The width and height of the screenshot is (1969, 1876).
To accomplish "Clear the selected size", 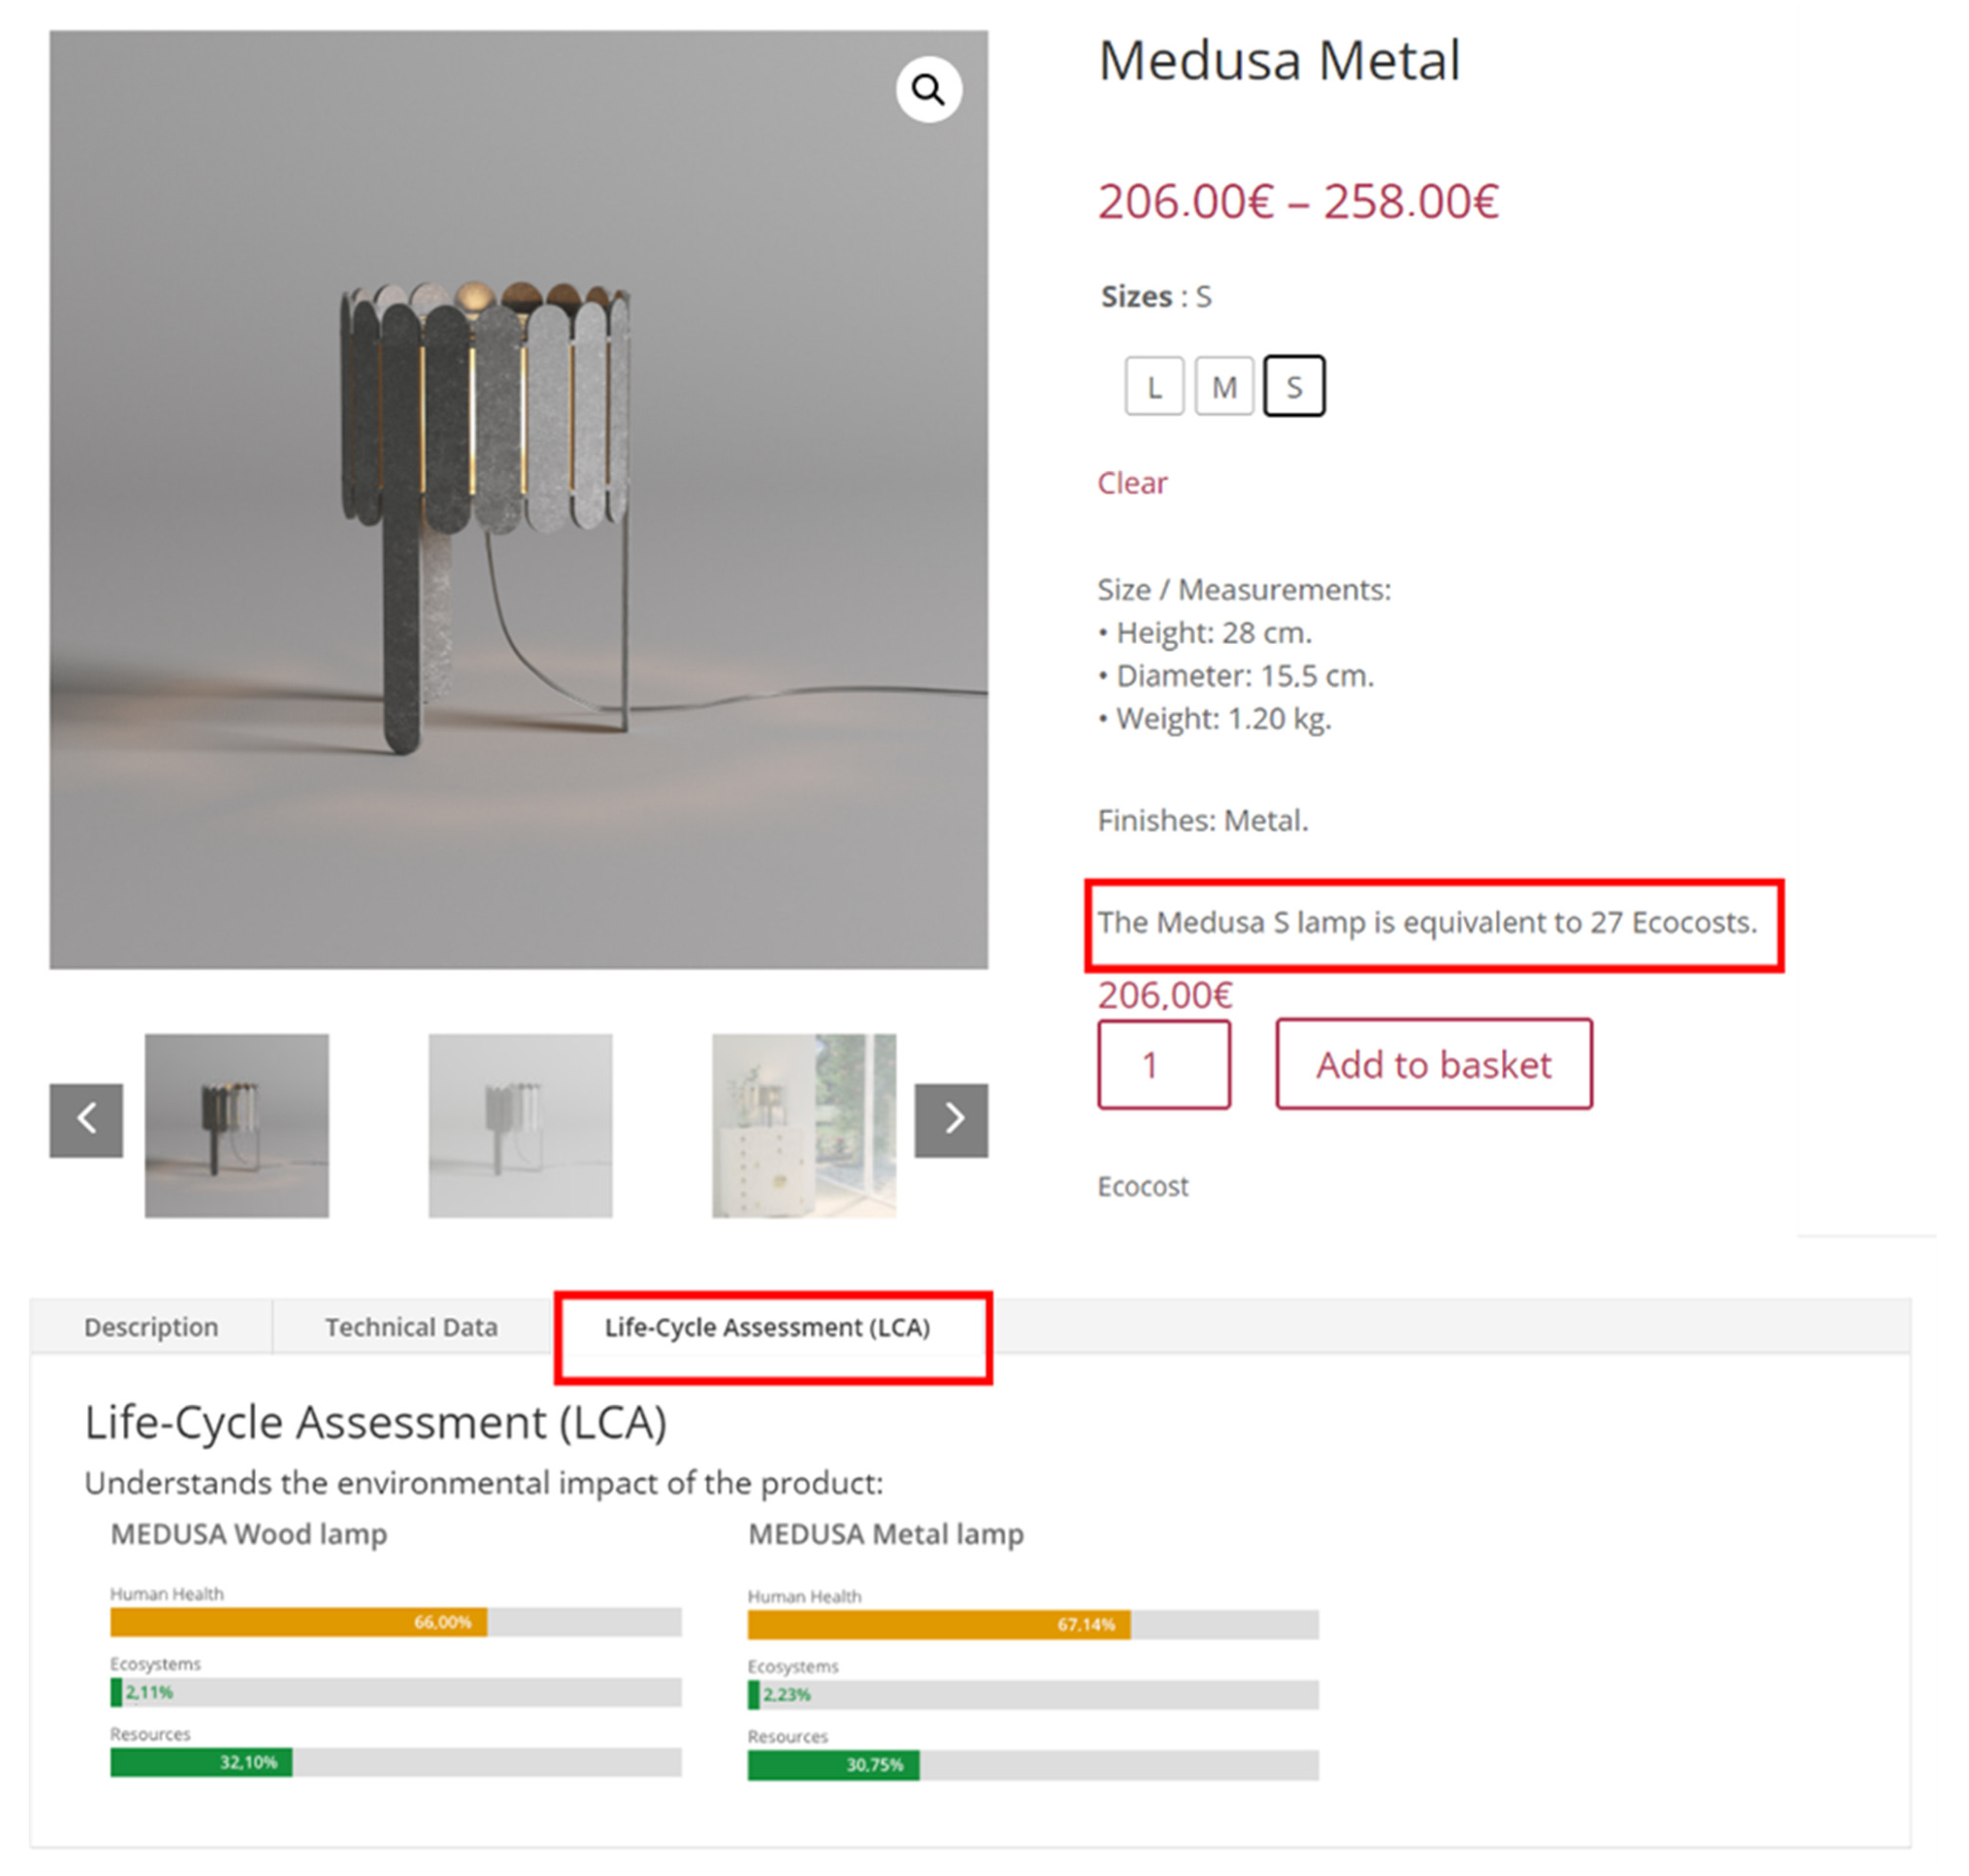I will pyautogui.click(x=1132, y=483).
